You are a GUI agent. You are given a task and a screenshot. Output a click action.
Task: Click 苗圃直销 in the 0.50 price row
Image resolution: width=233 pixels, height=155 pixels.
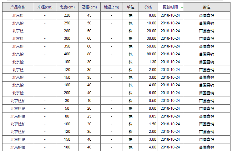(x=206, y=101)
